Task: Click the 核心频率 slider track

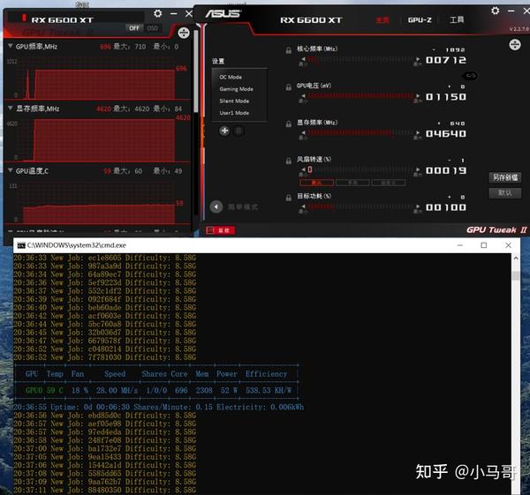Action: (360, 59)
